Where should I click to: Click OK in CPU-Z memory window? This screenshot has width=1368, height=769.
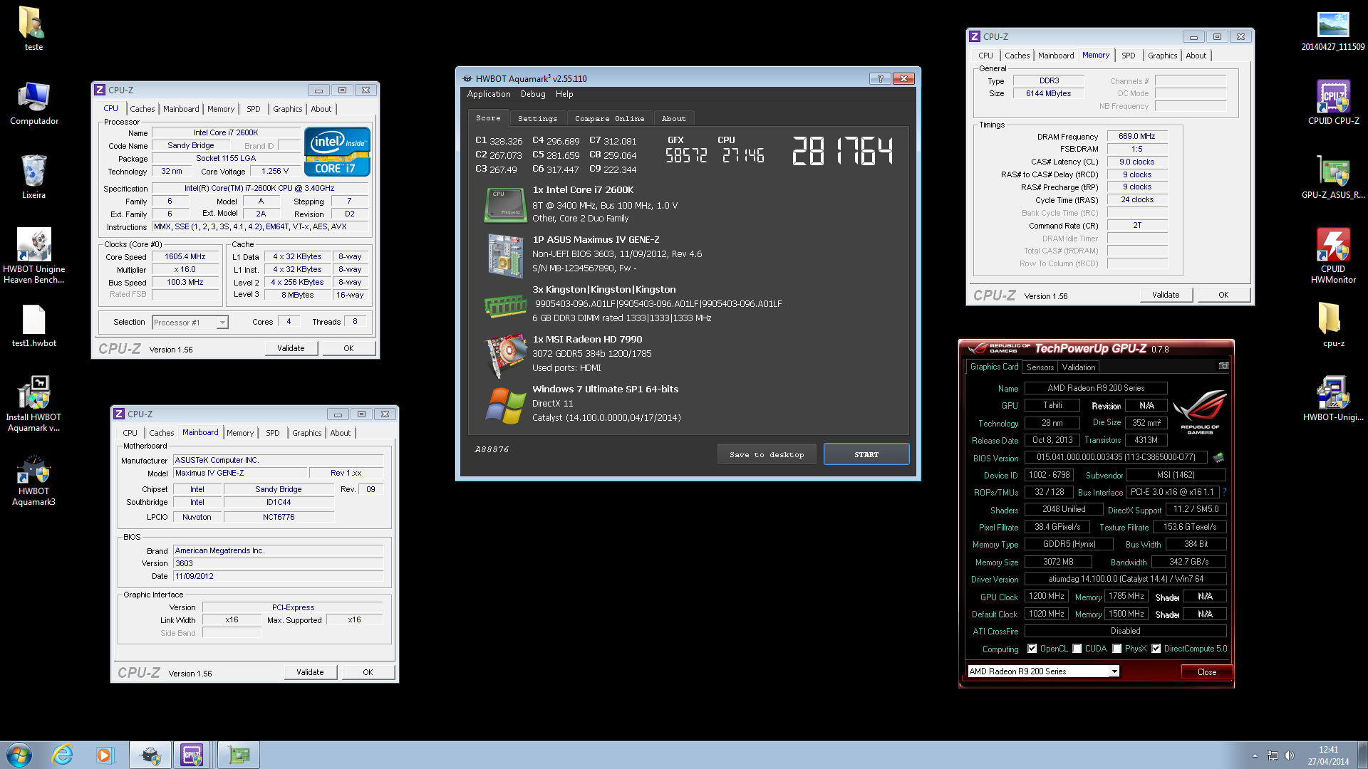tap(1223, 295)
